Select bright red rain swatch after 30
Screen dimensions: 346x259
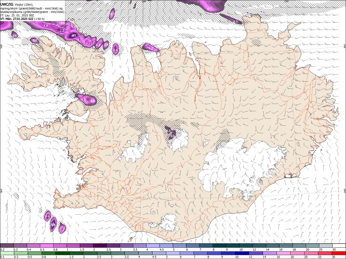(339, 253)
